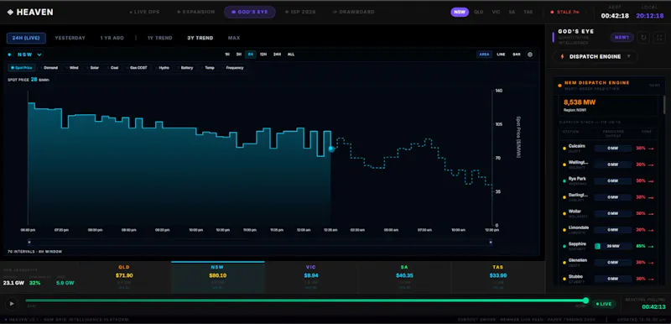Click the STALE 7m status indicator
The width and height of the screenshot is (671, 324).
(x=564, y=12)
